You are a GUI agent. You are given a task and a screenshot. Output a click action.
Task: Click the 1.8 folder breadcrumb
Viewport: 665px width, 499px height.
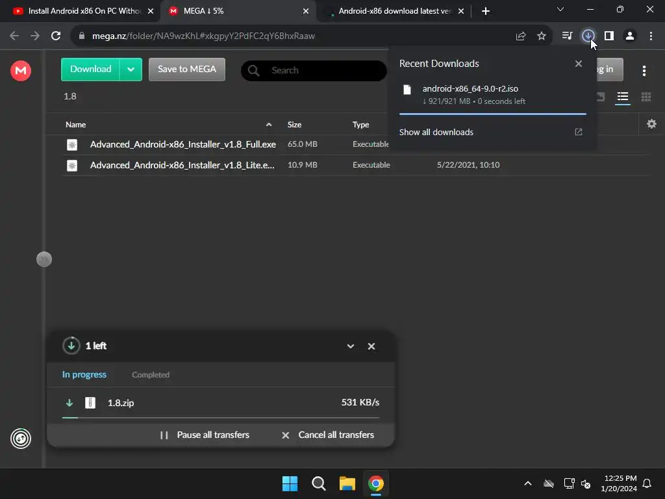click(70, 96)
